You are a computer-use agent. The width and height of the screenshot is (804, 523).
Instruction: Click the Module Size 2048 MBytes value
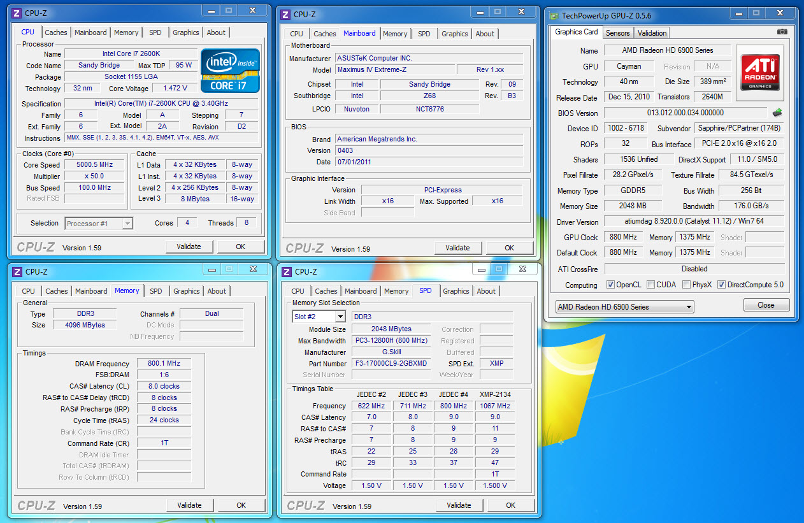pos(392,329)
